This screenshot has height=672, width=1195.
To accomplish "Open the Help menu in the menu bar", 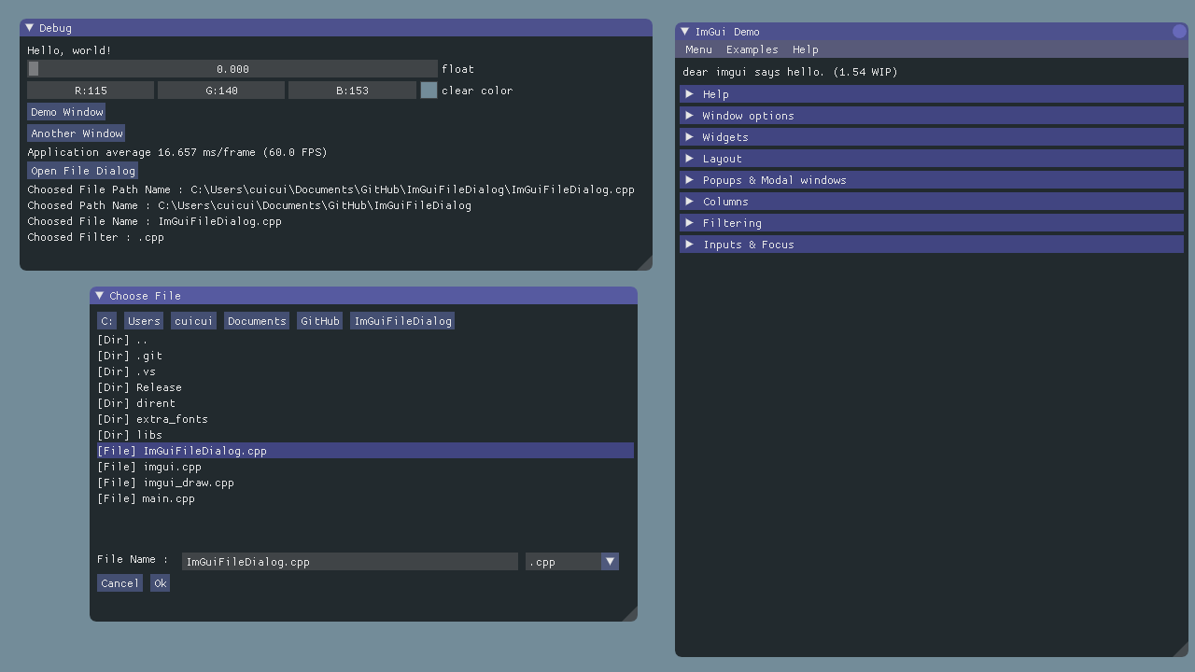I will pyautogui.click(x=805, y=49).
